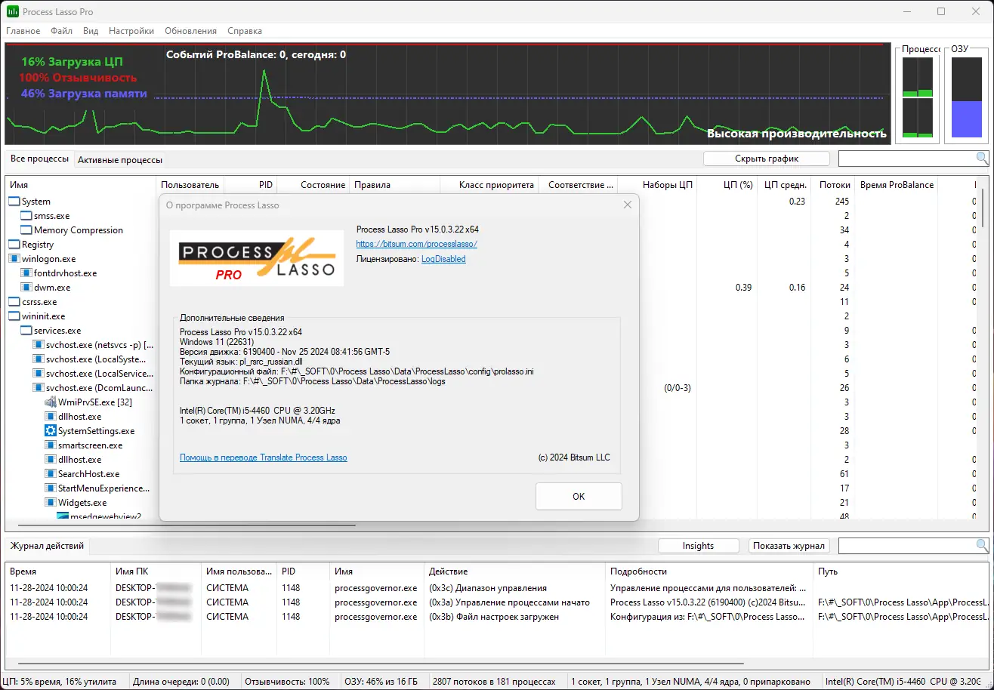Viewport: 994px width, 690px height.
Task: Sort processes by Пользователь column
Action: click(190, 185)
